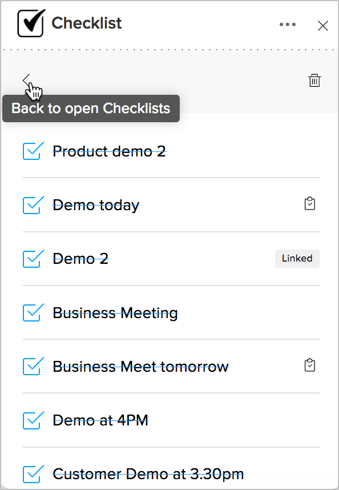Toggle the Business Meeting checkbox
Screen dimensions: 339x490
pos(33,312)
